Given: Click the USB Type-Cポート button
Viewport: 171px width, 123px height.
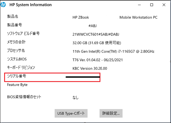Looking at the screenshot, I should tap(71, 113).
